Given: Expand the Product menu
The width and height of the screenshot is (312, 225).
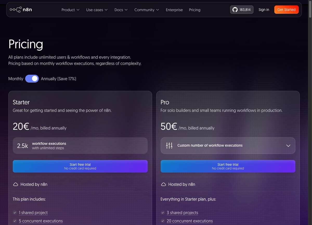Looking at the screenshot, I should coord(70,10).
